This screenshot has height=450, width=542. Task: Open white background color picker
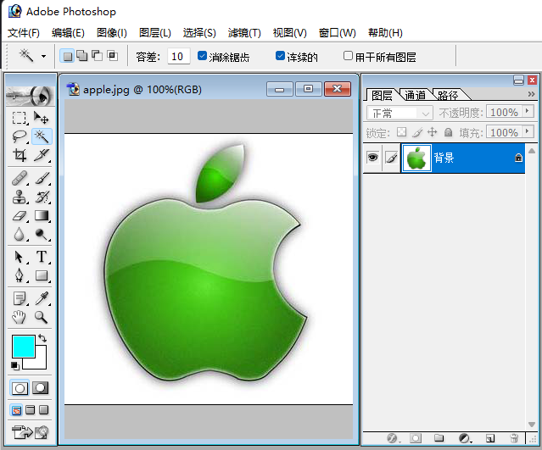coord(39,362)
